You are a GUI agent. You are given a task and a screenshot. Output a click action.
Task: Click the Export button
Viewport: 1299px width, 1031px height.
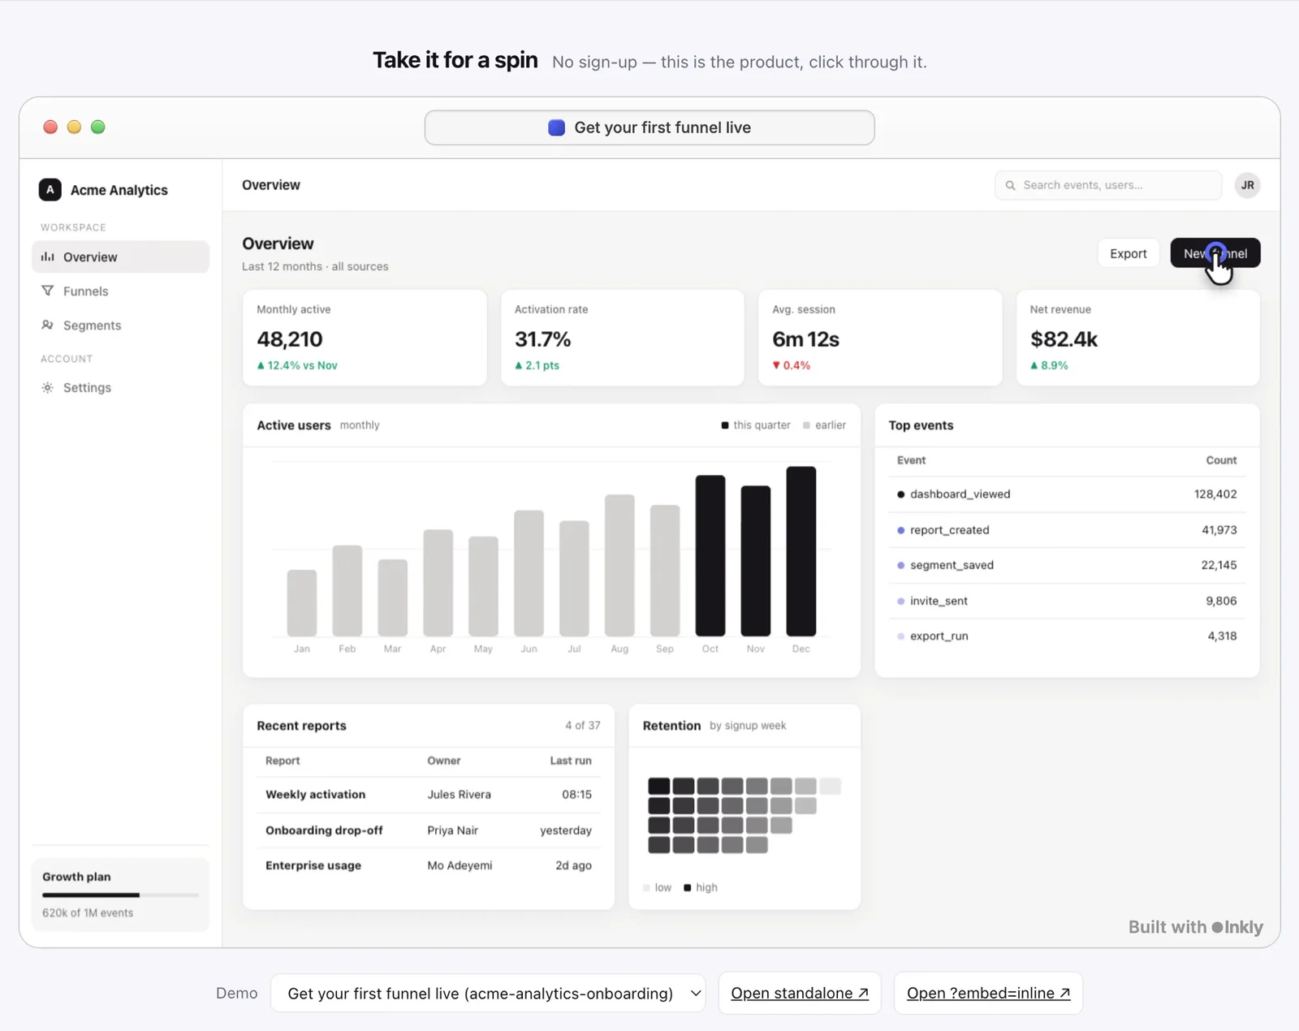click(x=1128, y=253)
